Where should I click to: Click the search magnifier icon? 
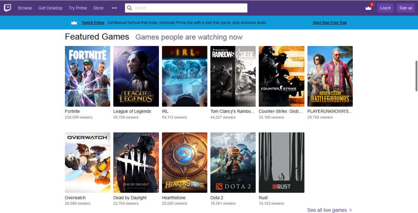(129, 8)
